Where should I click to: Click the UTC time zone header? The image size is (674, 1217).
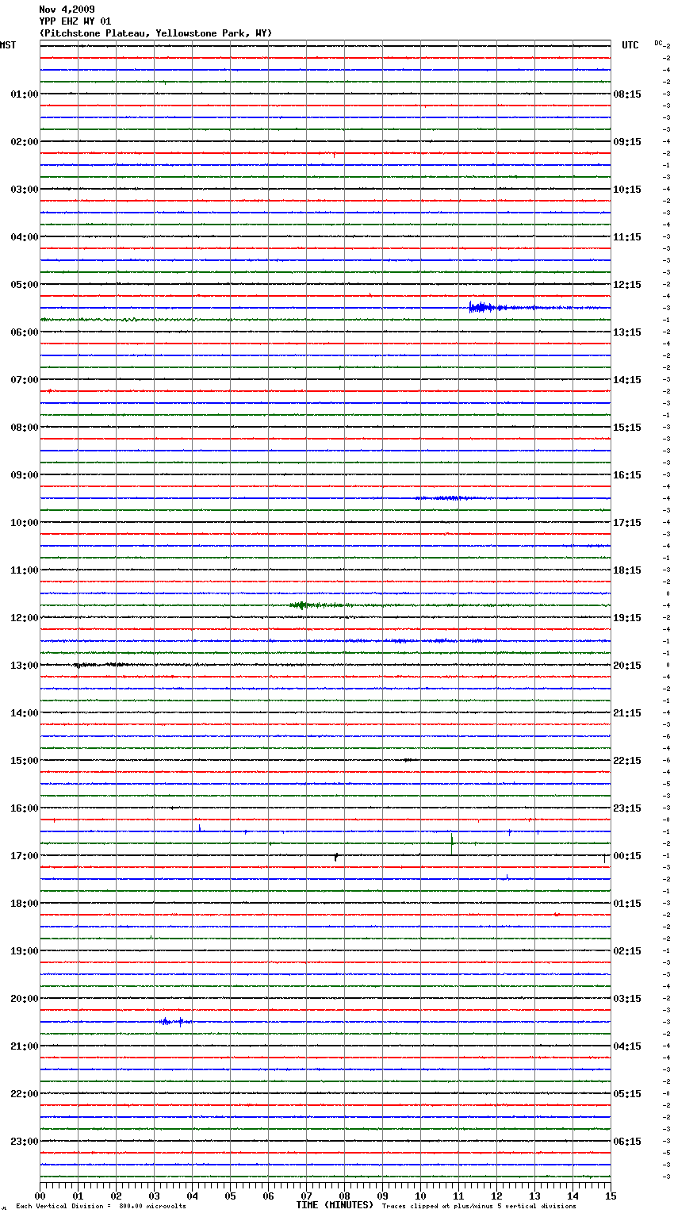pyautogui.click(x=630, y=45)
